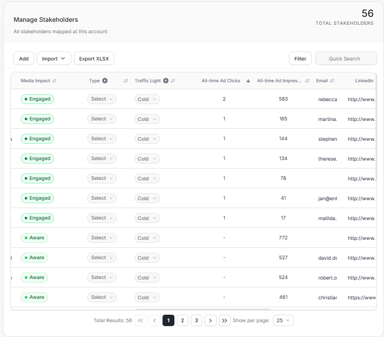Click the Add button
384x337 pixels.
[24, 58]
